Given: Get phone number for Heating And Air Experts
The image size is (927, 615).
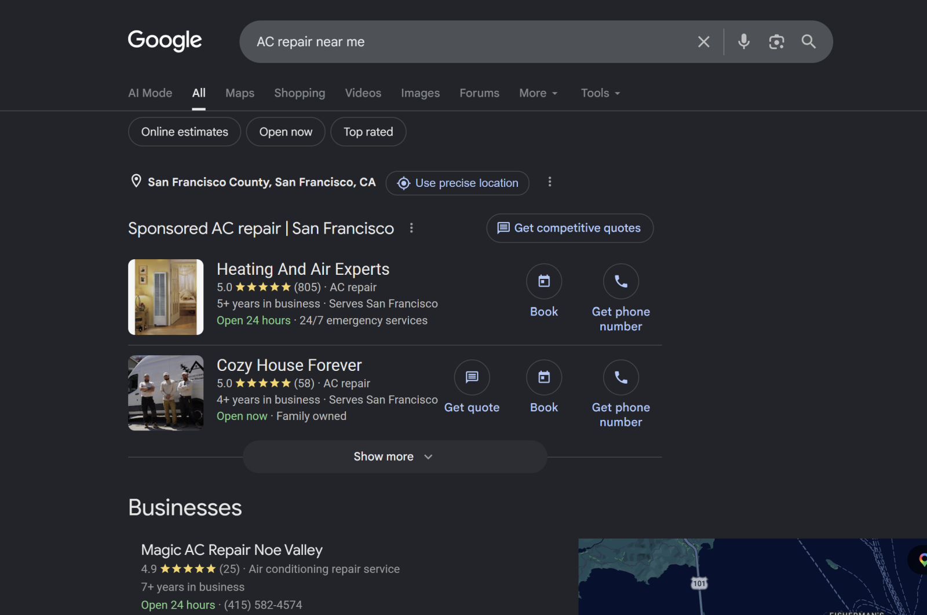Looking at the screenshot, I should click(x=621, y=299).
